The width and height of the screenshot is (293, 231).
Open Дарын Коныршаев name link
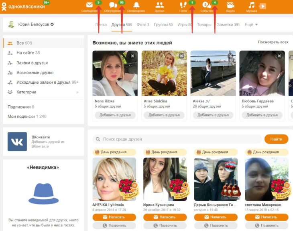(x=215, y=205)
